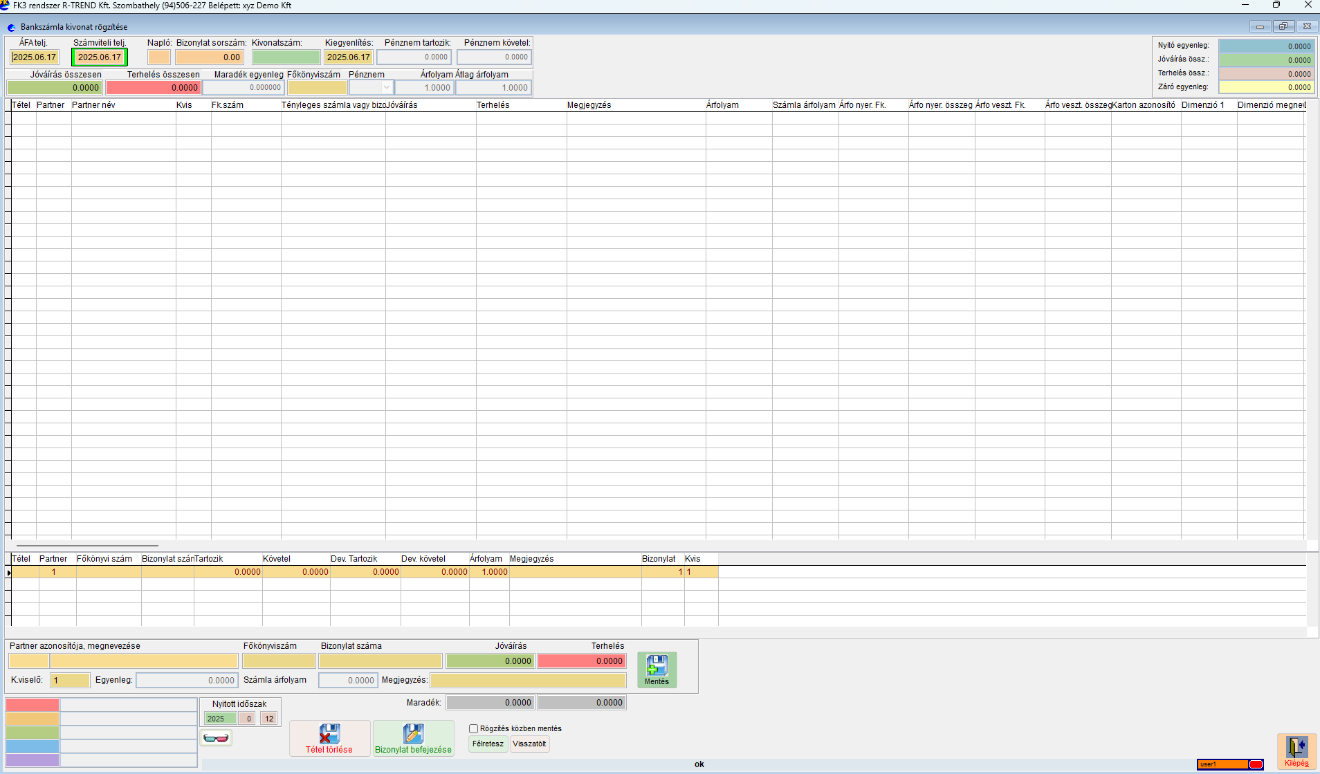Viewport: 1320px width, 774px height.
Task: Click the Mentés save icon button
Action: coord(657,665)
